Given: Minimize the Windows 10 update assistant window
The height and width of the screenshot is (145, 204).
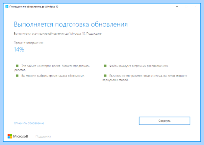Looking at the screenshot, I should (x=177, y=6).
